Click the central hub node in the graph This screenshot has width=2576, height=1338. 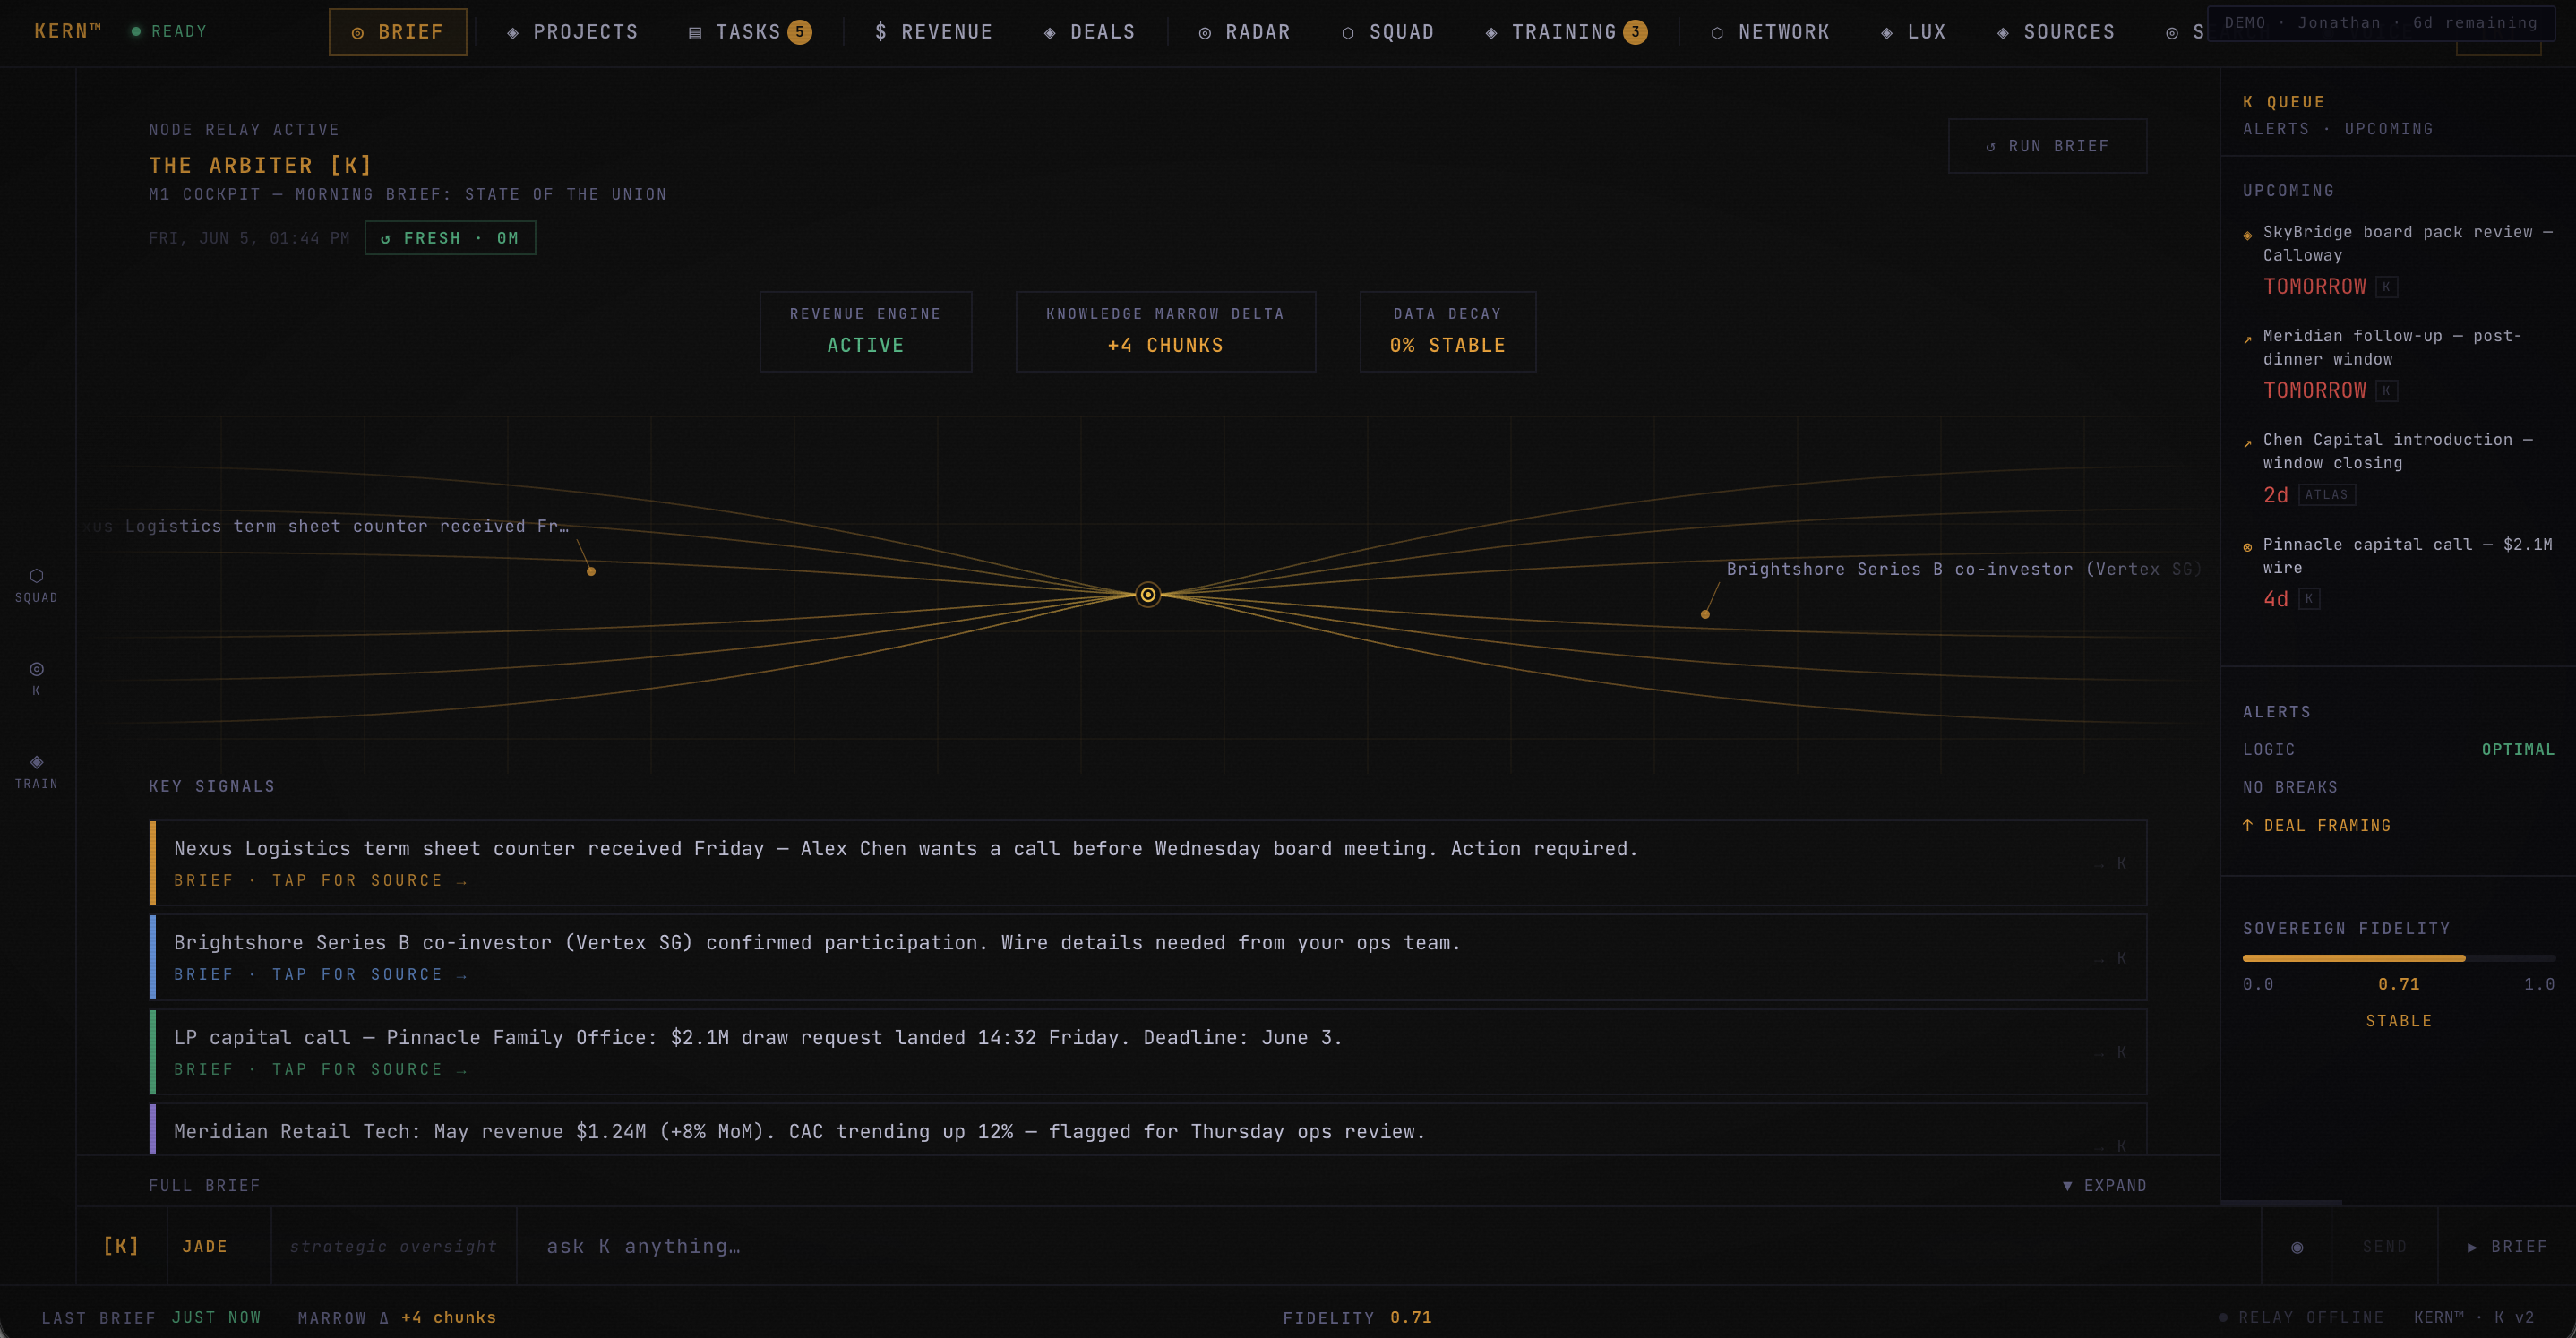[1148, 595]
